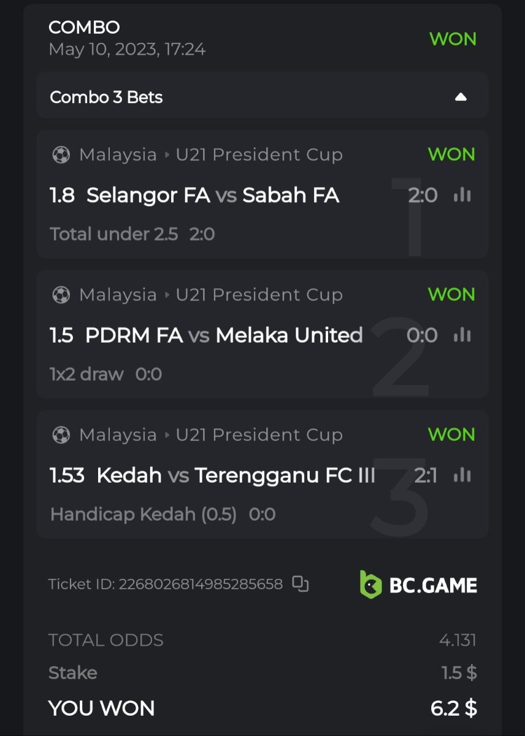
Task: Open Selangor FA vs Sabah FA match
Action: coord(212,196)
